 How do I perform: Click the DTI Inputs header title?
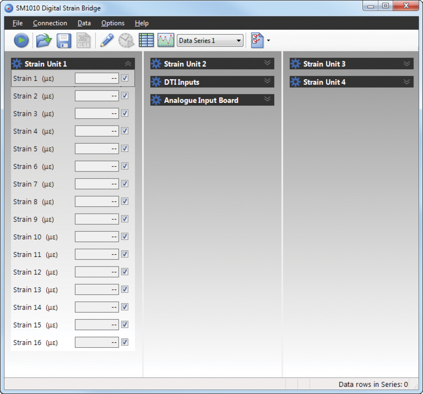[x=182, y=82]
